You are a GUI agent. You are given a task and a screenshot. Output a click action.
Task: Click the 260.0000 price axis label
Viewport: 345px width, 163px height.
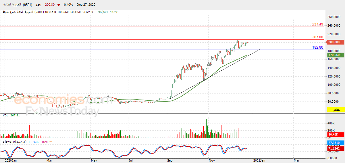tap(335, 17)
